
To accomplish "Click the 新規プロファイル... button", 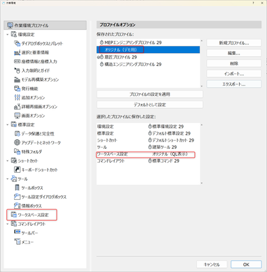I will click(x=234, y=43).
